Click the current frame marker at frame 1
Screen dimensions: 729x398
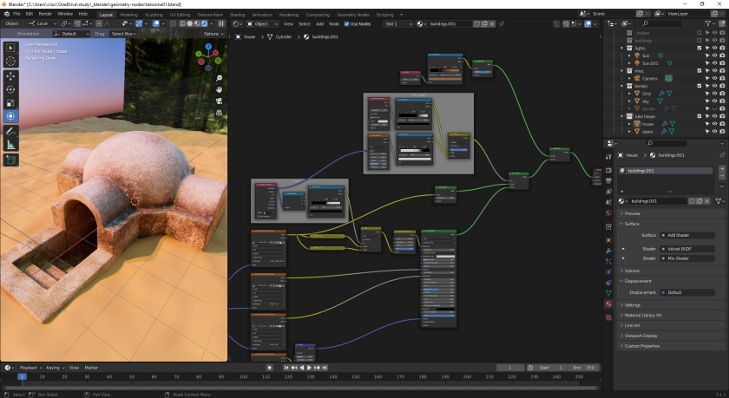[x=22, y=376]
